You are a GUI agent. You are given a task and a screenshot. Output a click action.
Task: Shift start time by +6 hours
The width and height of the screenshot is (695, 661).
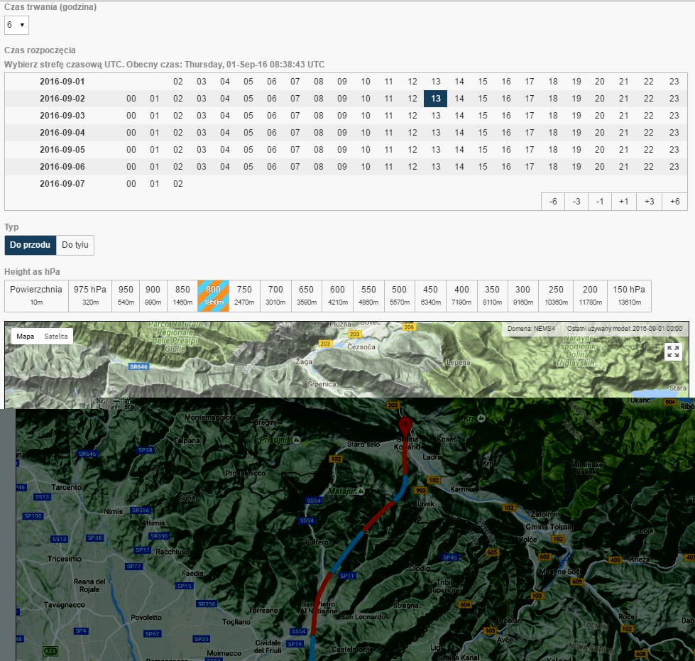pyautogui.click(x=674, y=202)
